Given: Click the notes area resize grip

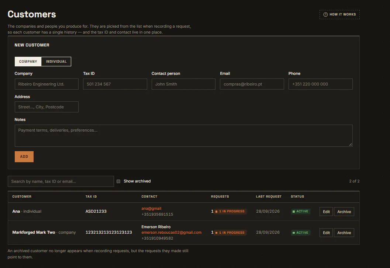Looking at the screenshot, I should point(351,145).
